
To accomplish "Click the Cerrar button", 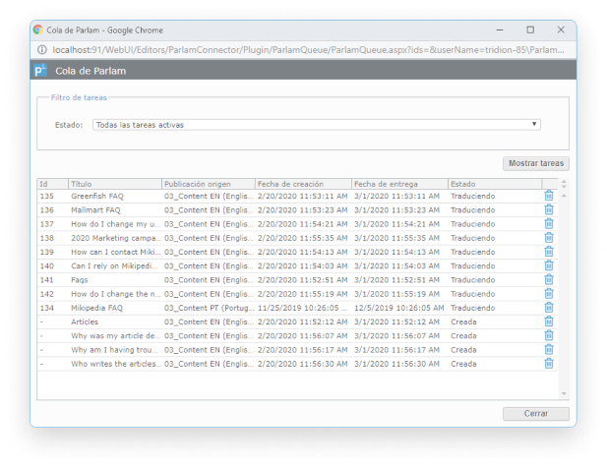I will 535,414.
